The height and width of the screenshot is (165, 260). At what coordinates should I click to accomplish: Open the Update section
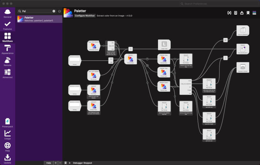(7, 159)
